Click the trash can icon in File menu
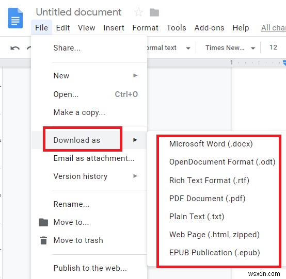The height and width of the screenshot is (279, 286). [x=43, y=240]
